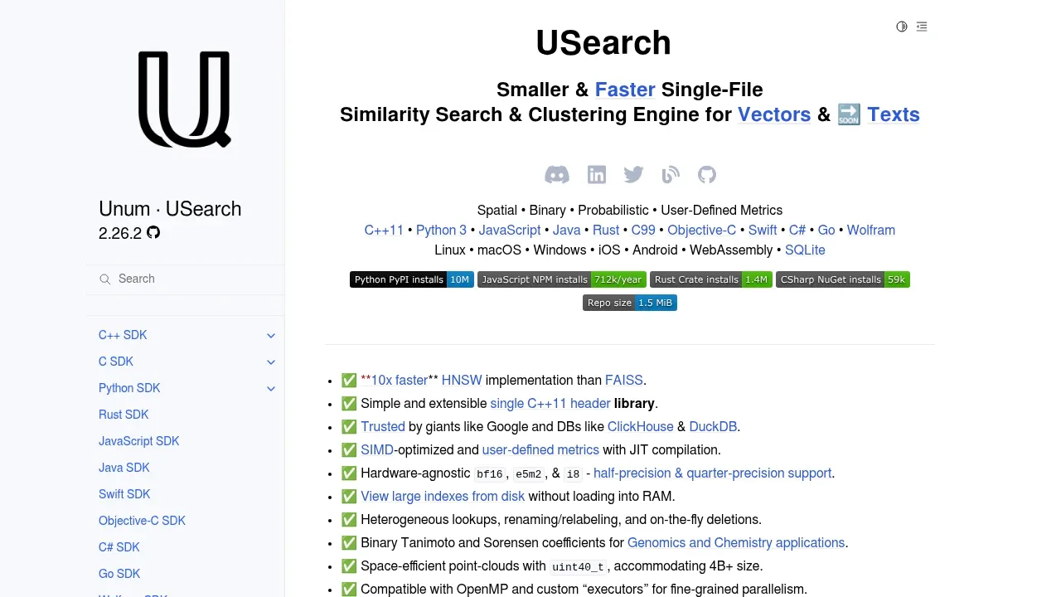The height and width of the screenshot is (597, 1061).
Task: Open the Java language link
Action: click(567, 231)
